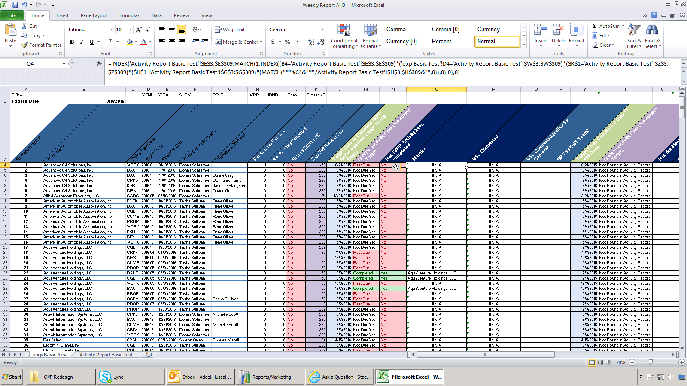
Task: Click the Percent Style icon
Action: point(287,42)
